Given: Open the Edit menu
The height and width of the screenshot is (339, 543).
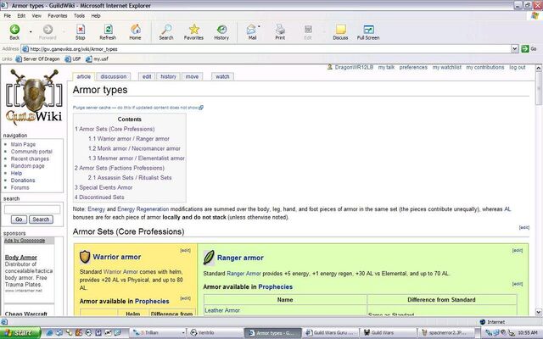Looking at the screenshot, I should tap(21, 15).
